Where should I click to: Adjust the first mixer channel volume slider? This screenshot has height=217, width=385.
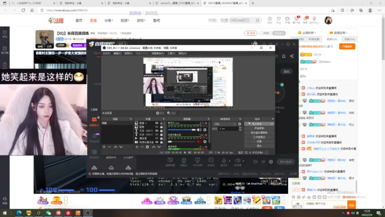pos(182,130)
